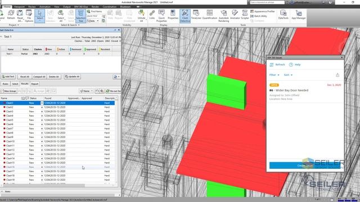Click the export icon in issues panel

click(337, 75)
